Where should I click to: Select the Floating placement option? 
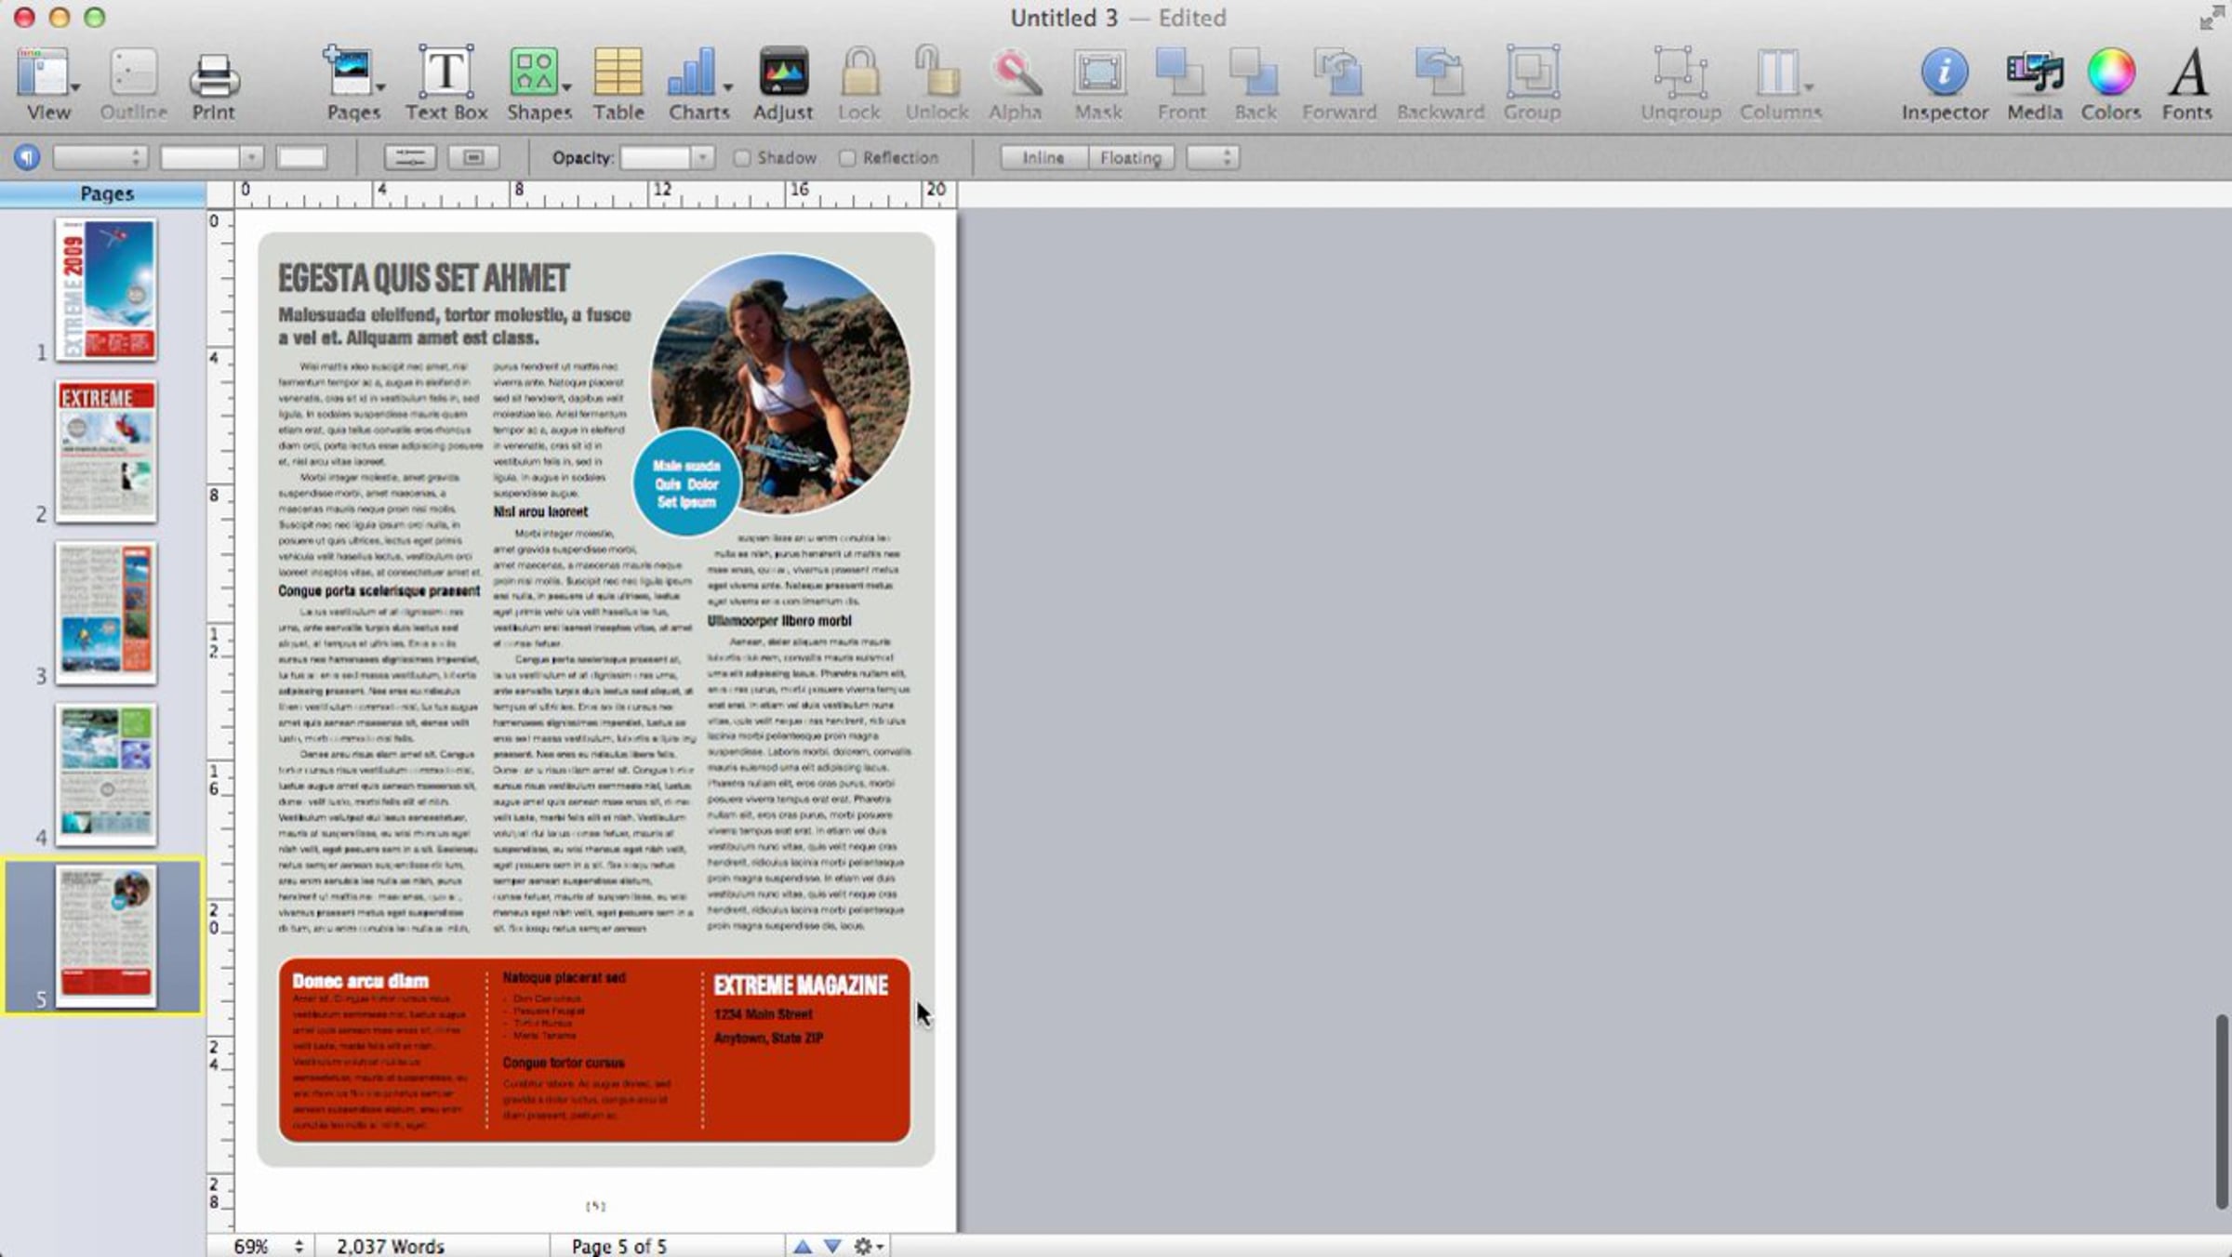pyautogui.click(x=1130, y=158)
